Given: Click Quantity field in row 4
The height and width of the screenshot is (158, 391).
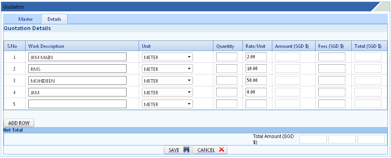Looking at the screenshot, I should (x=227, y=92).
